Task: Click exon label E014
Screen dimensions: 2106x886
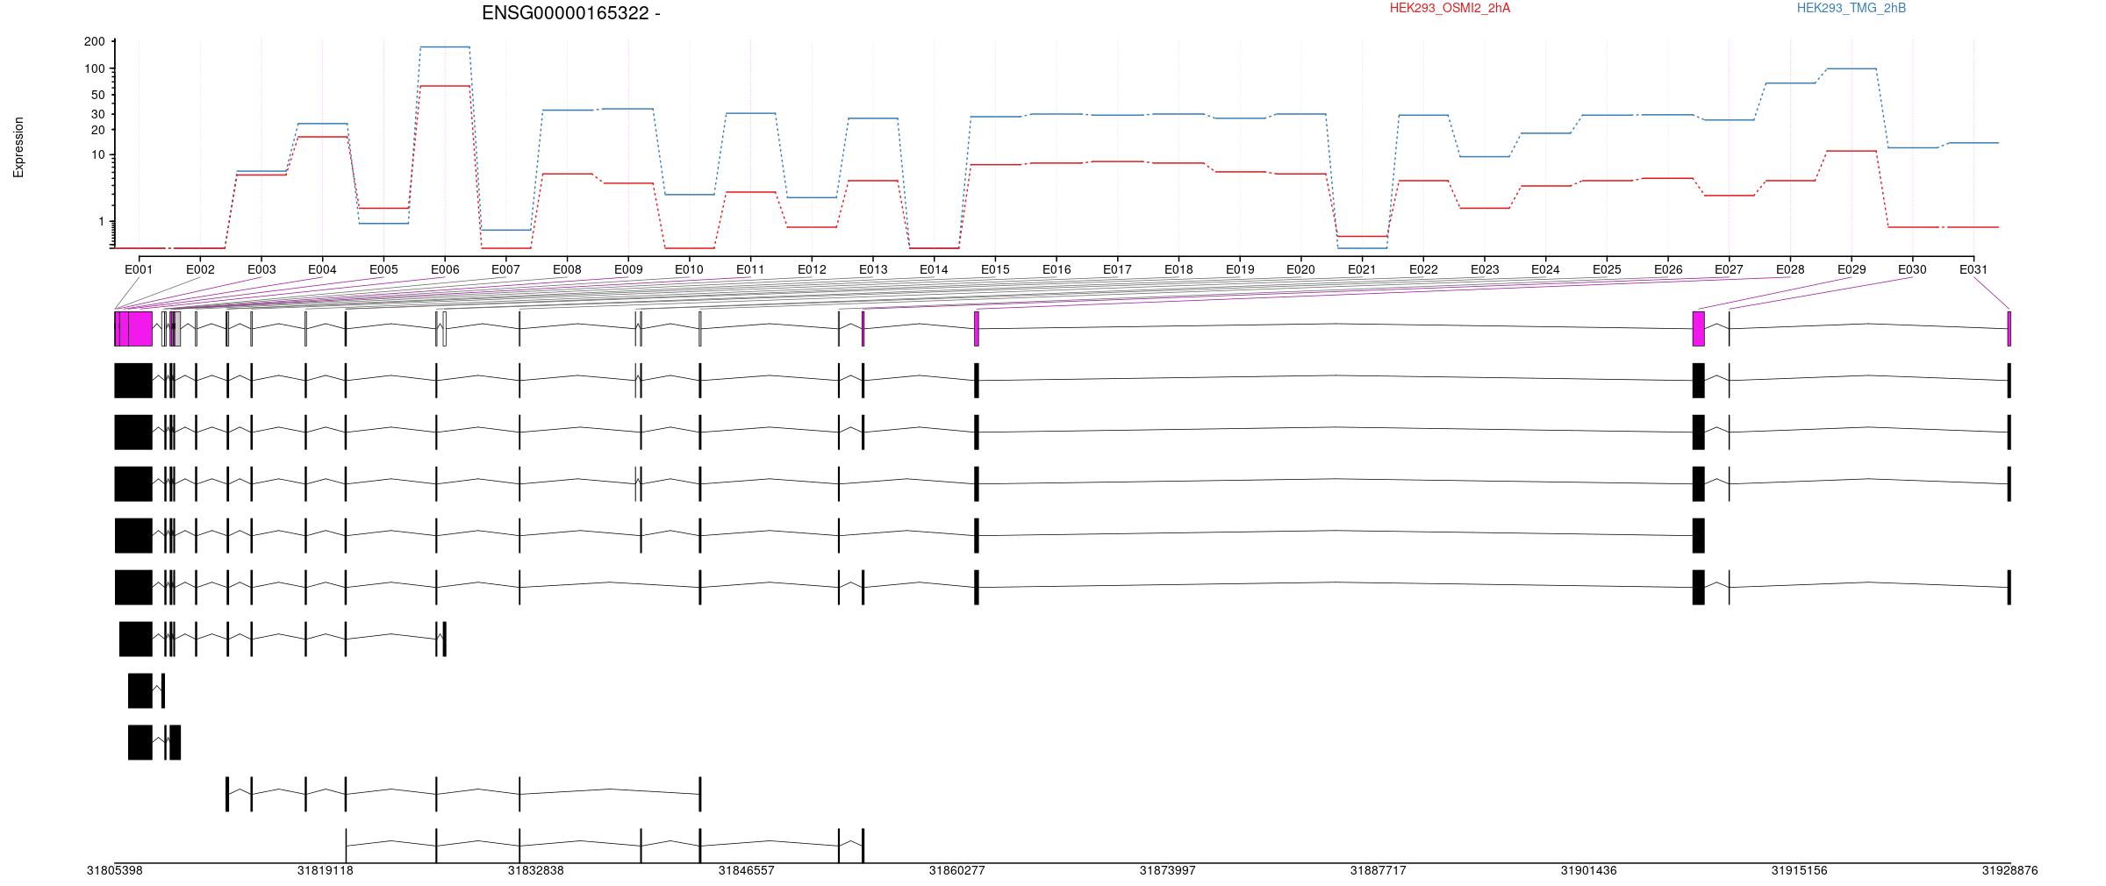Action: click(x=934, y=269)
